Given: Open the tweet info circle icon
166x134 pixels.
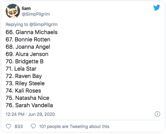Looking at the screenshot, I should coord(157,114).
